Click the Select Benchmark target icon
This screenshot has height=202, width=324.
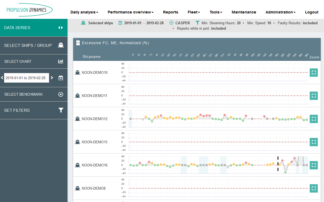coord(61,94)
